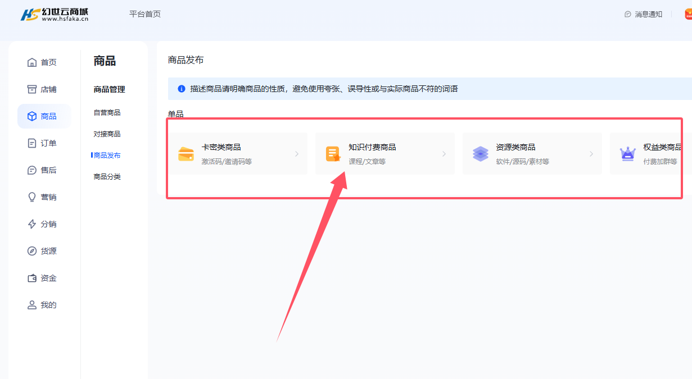Select 商品发布 submenu item
Viewport: 692px width, 379px height.
(107, 156)
